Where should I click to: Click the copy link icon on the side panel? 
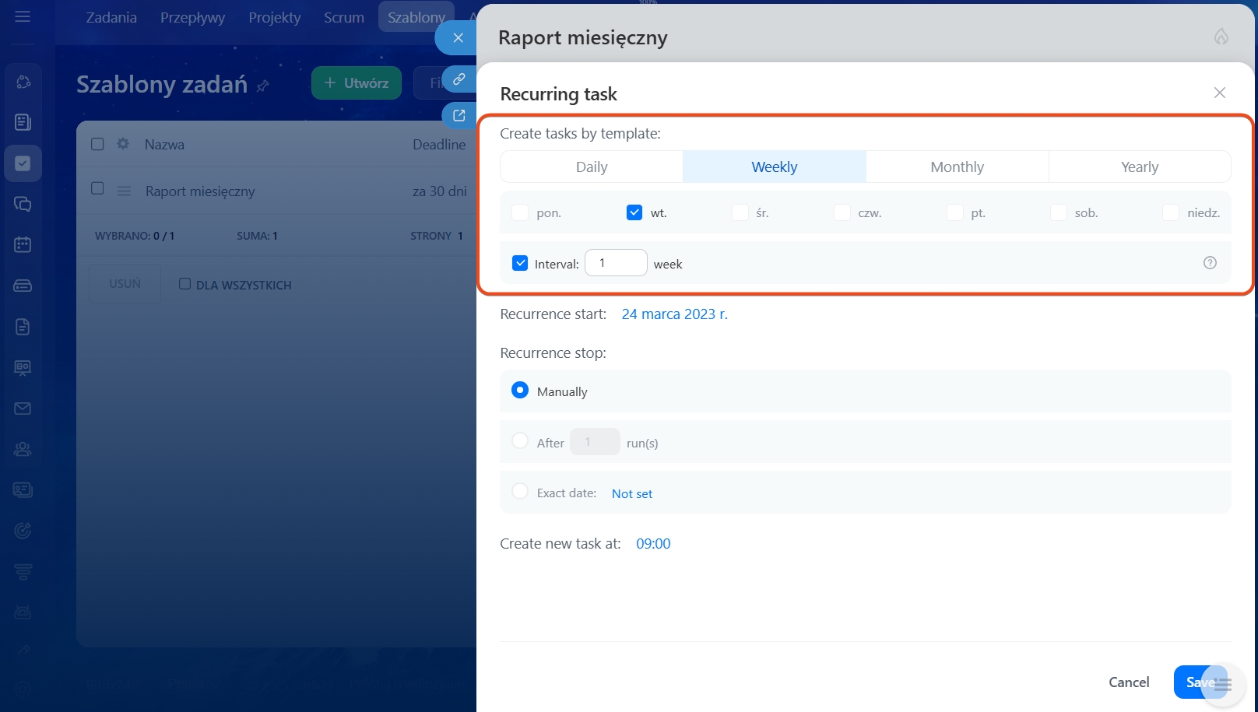[x=459, y=79]
